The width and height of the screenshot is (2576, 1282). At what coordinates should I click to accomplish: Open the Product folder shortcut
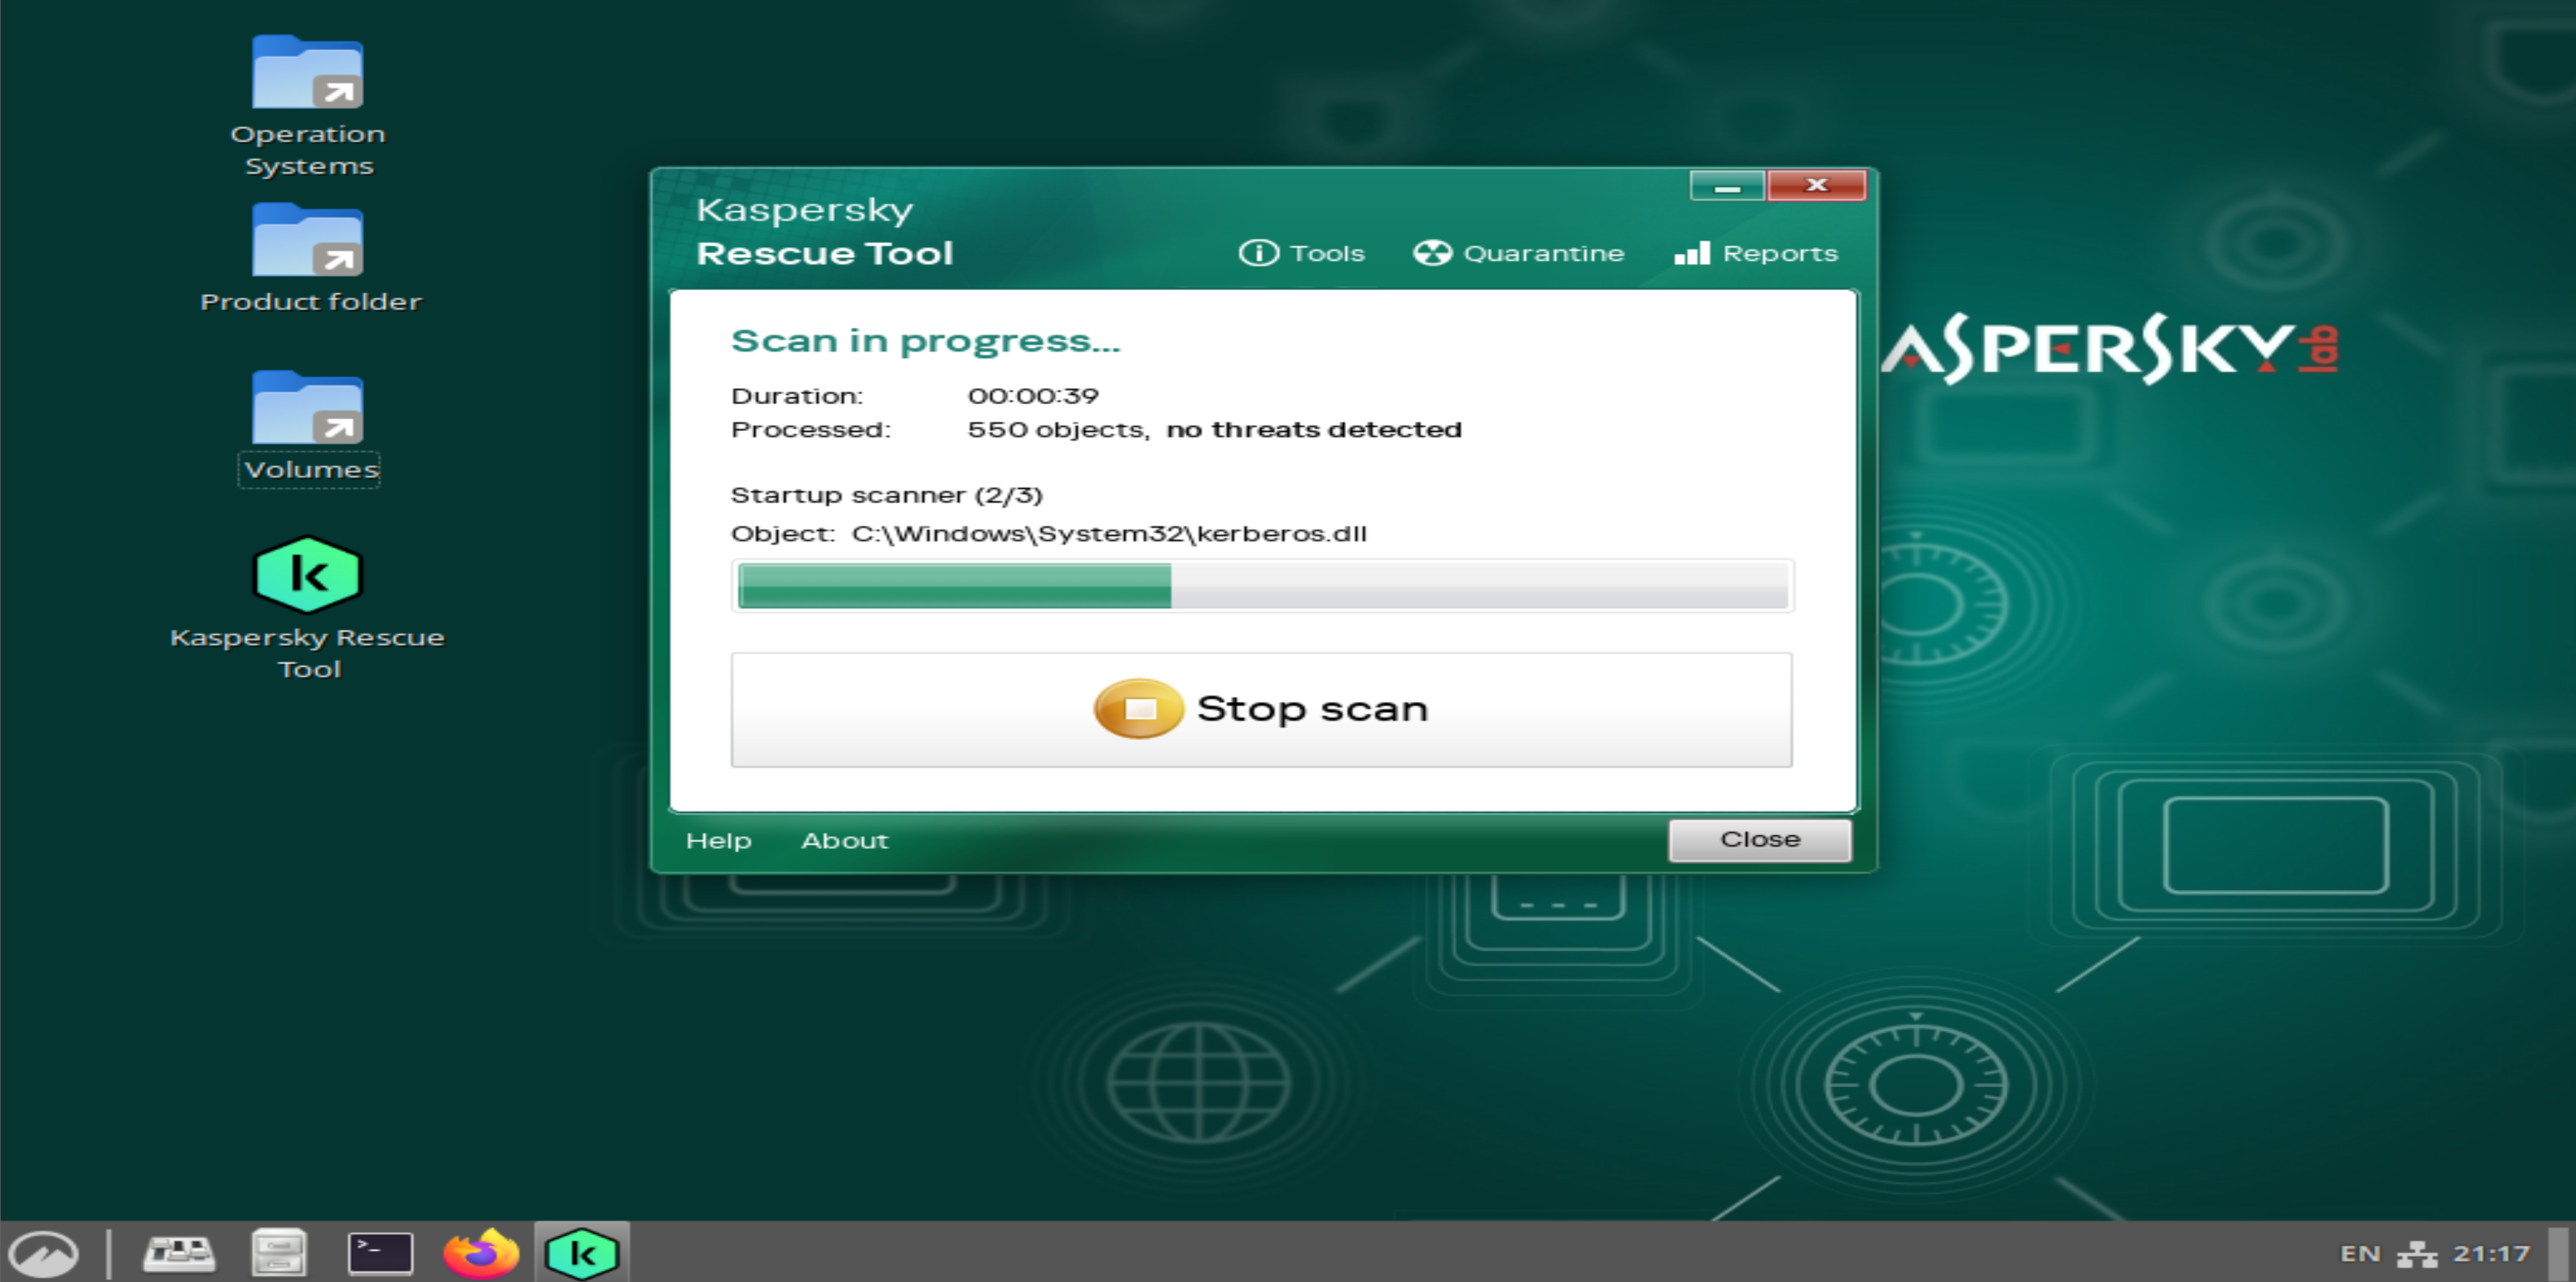point(310,258)
